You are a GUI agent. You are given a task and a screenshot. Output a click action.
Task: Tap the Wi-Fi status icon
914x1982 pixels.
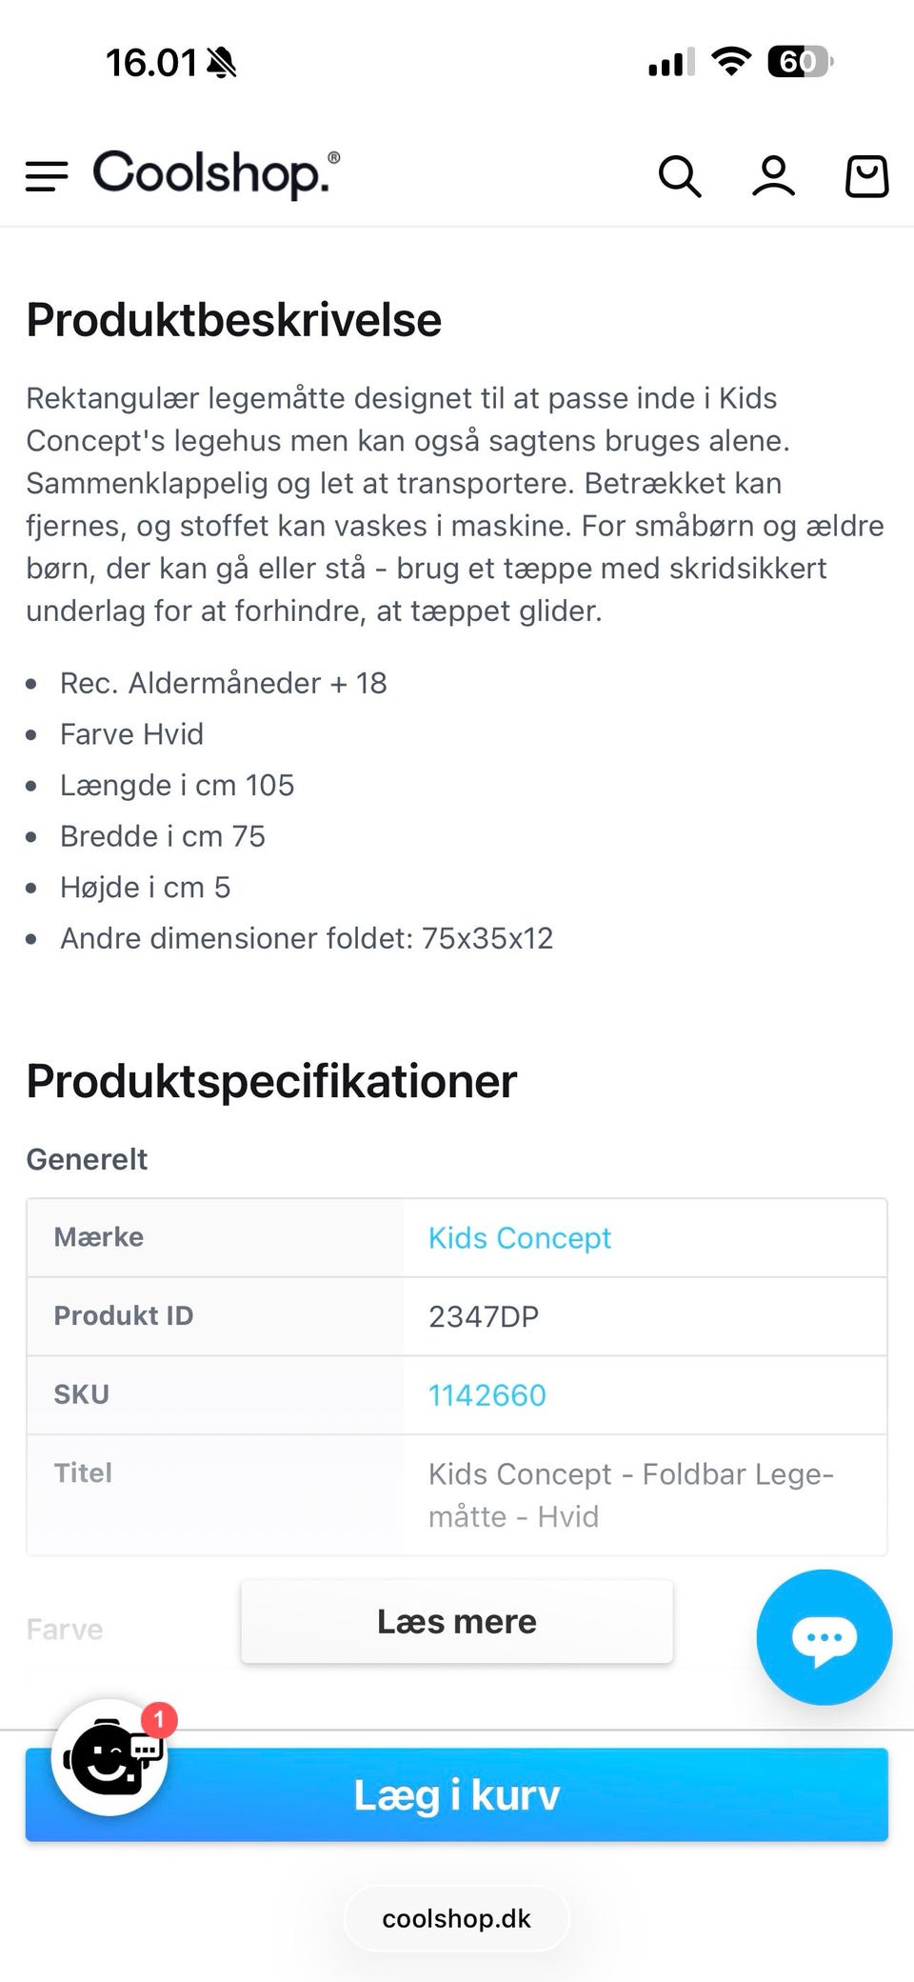tap(731, 63)
